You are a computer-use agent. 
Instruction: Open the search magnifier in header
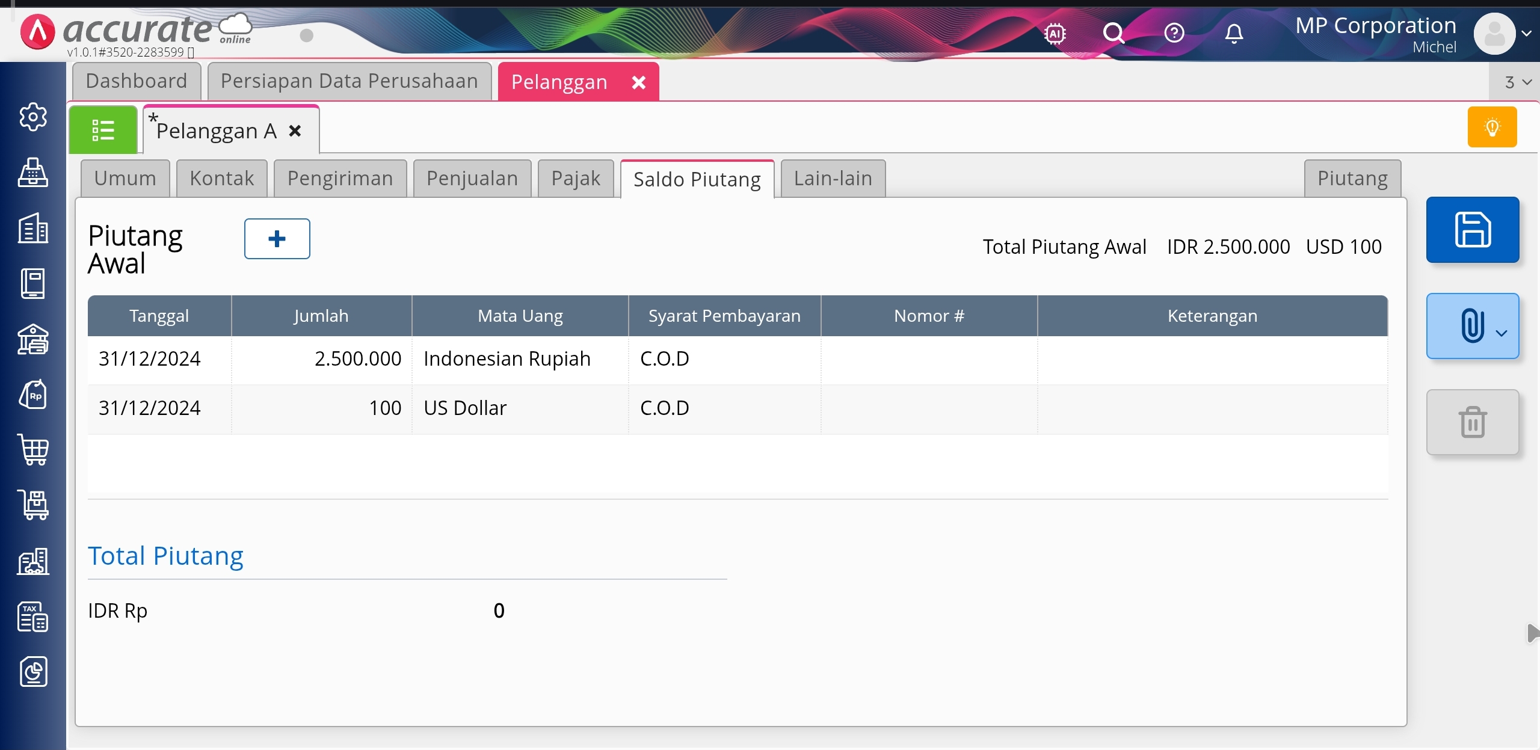coord(1113,33)
